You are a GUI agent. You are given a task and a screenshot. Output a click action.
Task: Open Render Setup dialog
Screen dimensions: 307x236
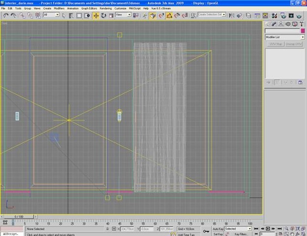tap(283, 15)
